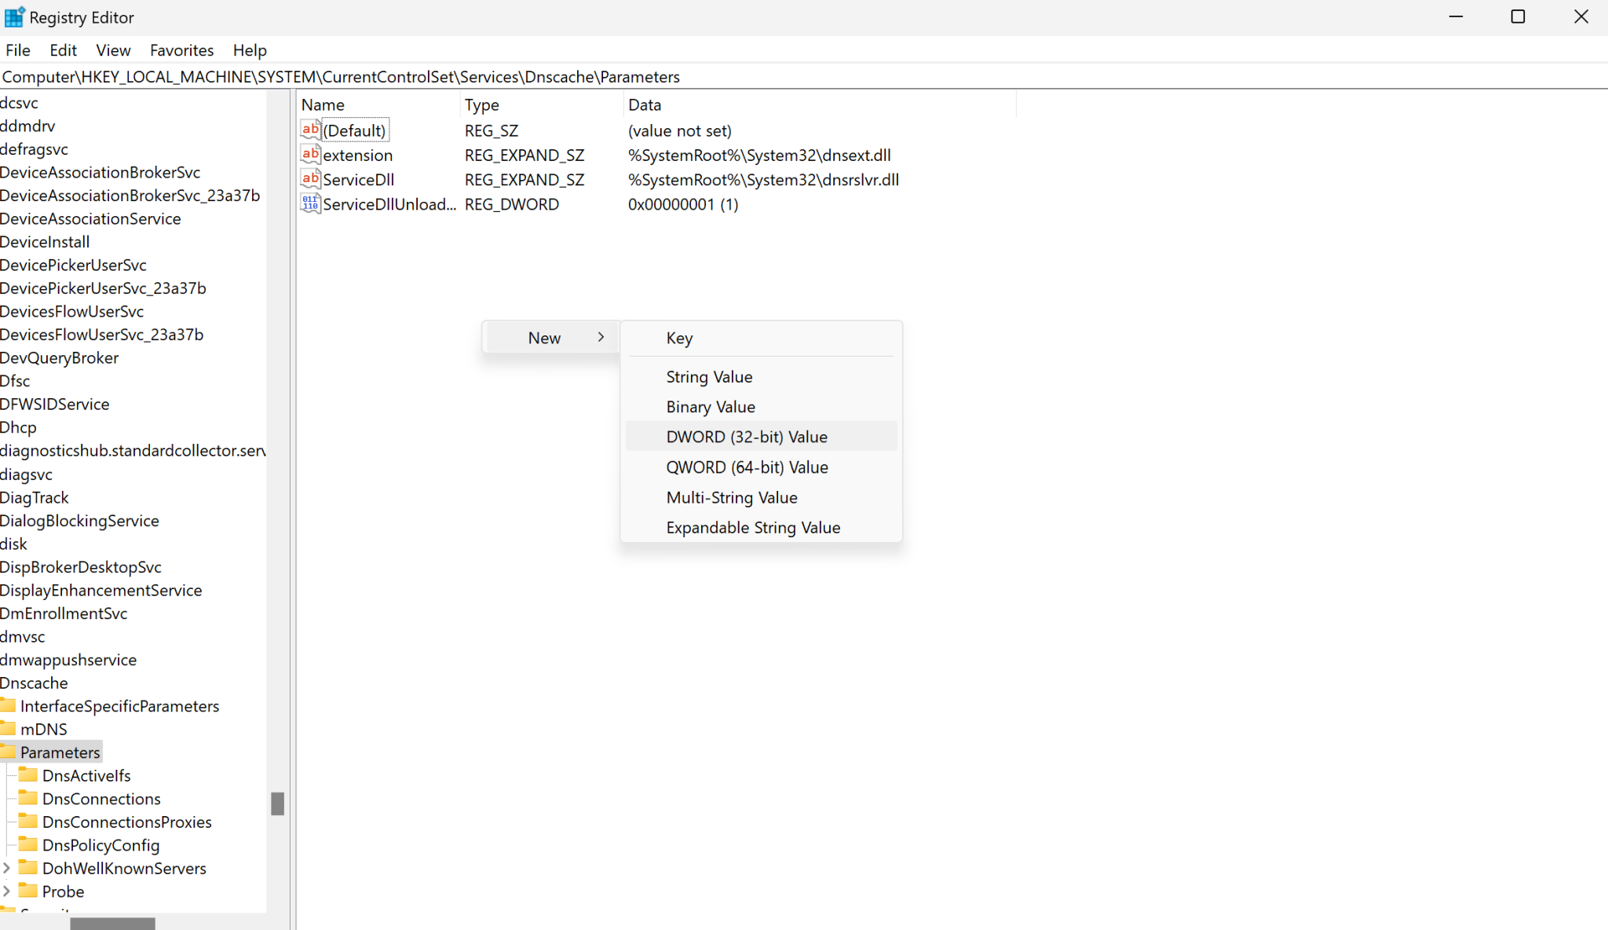Expand the DohWellKnownServers key
This screenshot has height=930, width=1608.
coord(7,868)
